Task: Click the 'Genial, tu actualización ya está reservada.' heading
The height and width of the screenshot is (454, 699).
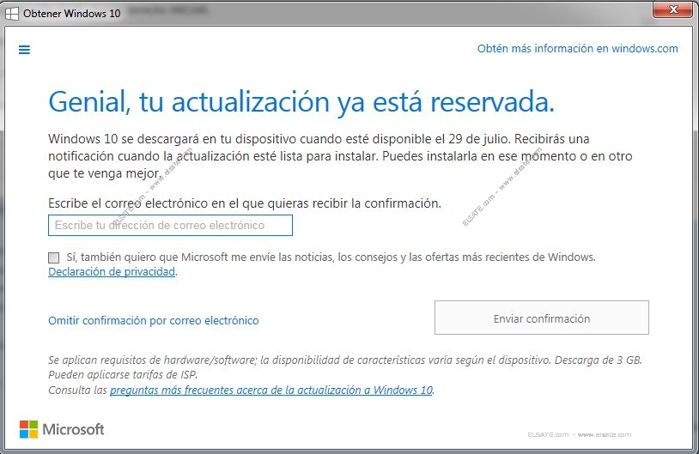Action: 301,102
